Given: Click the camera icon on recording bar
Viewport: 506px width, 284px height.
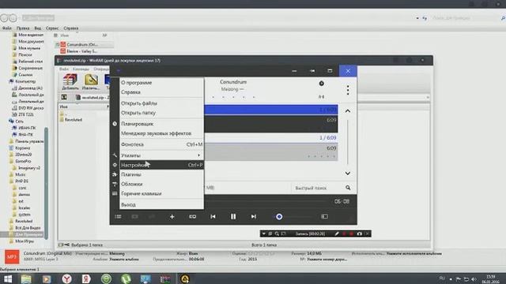Looking at the screenshot, I should coord(360,234).
